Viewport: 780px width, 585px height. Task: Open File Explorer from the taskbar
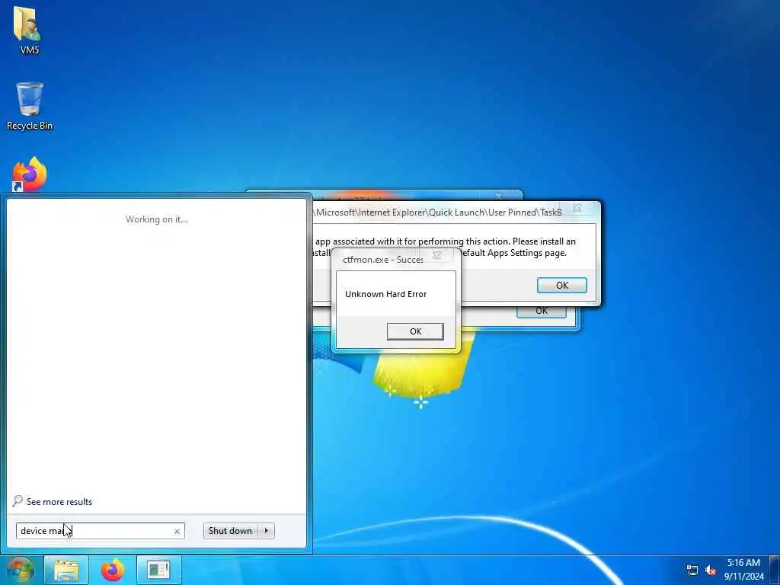click(66, 570)
